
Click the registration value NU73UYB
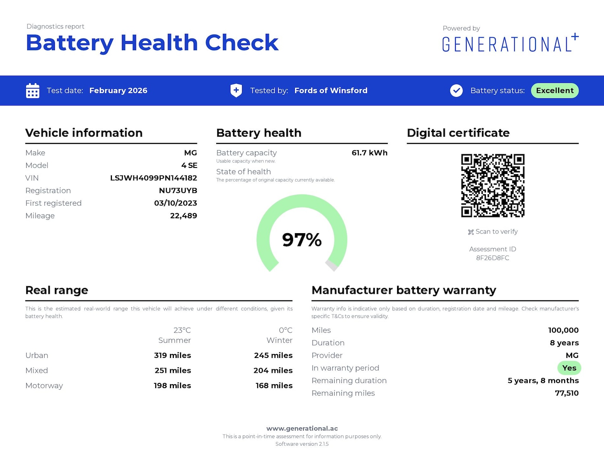(178, 190)
